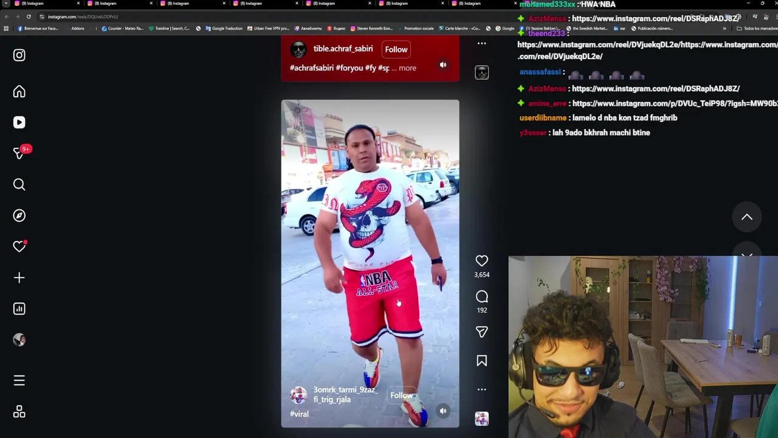Go back in the browser
Viewport: 778px width, 438px height.
pyautogui.click(x=7, y=16)
